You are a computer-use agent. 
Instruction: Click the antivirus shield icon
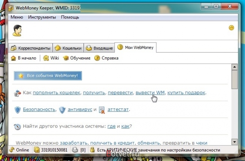click(62, 110)
